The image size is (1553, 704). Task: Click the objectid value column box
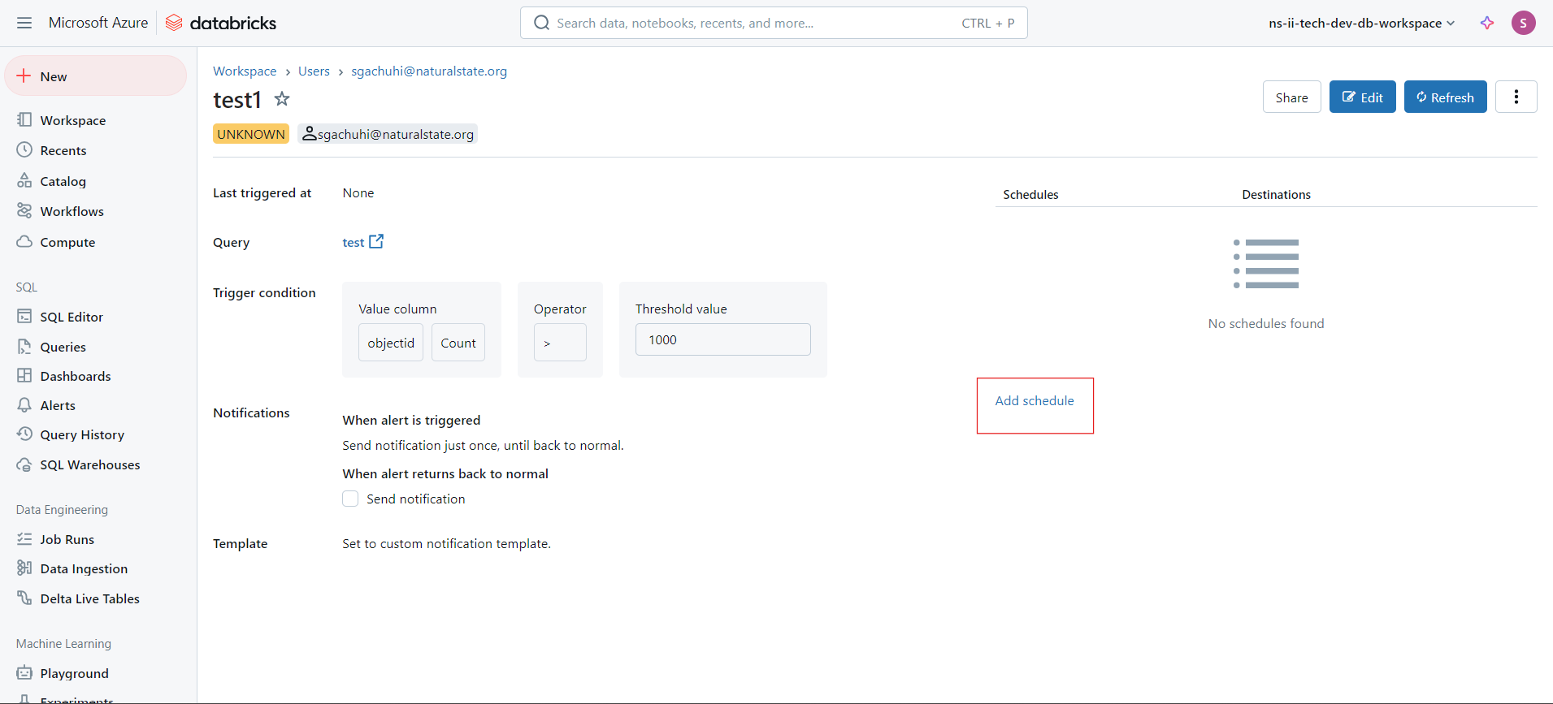tap(391, 343)
